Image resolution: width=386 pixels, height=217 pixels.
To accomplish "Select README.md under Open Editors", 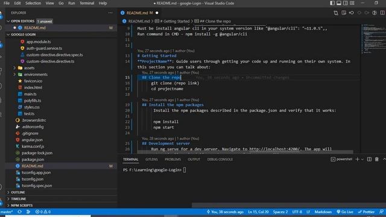I will coord(34,28).
